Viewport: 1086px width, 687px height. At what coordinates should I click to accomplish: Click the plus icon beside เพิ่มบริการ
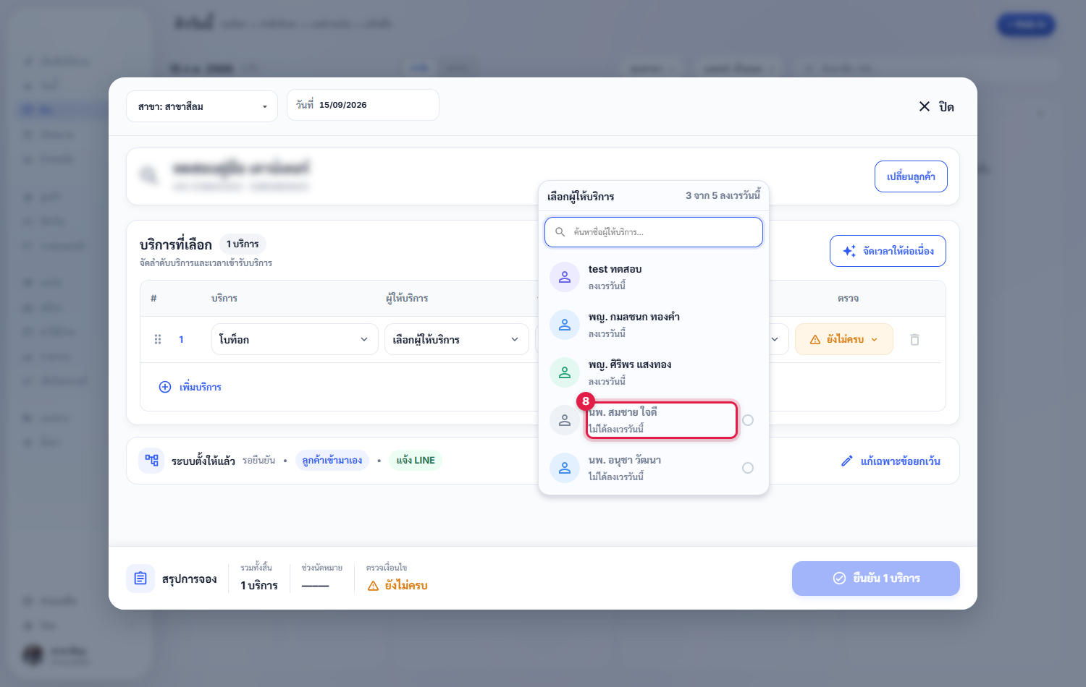(165, 387)
